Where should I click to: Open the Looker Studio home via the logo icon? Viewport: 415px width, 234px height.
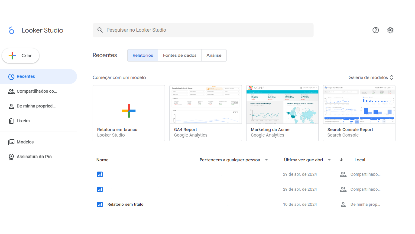[x=11, y=30]
